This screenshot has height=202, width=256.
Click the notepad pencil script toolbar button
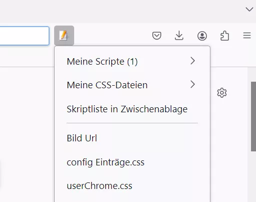click(x=64, y=36)
